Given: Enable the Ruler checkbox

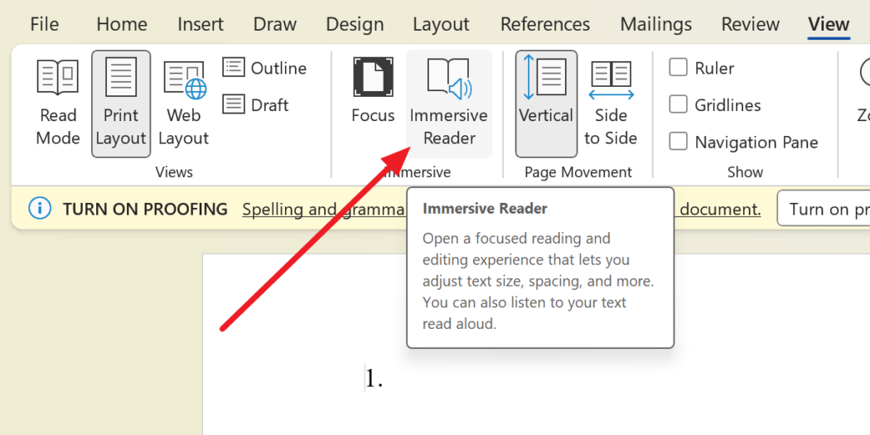Looking at the screenshot, I should [679, 68].
